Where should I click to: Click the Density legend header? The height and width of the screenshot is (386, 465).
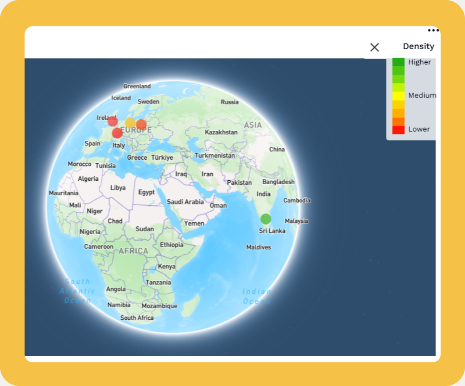418,46
